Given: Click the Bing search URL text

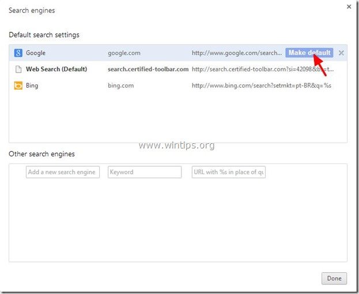Looking at the screenshot, I should click(x=262, y=86).
